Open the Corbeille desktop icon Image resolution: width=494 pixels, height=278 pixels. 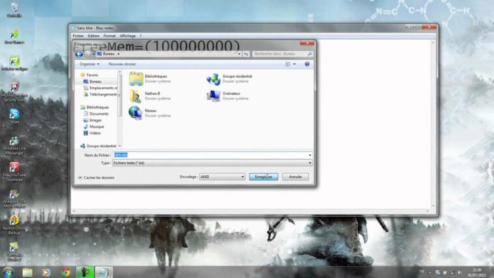[x=14, y=10]
